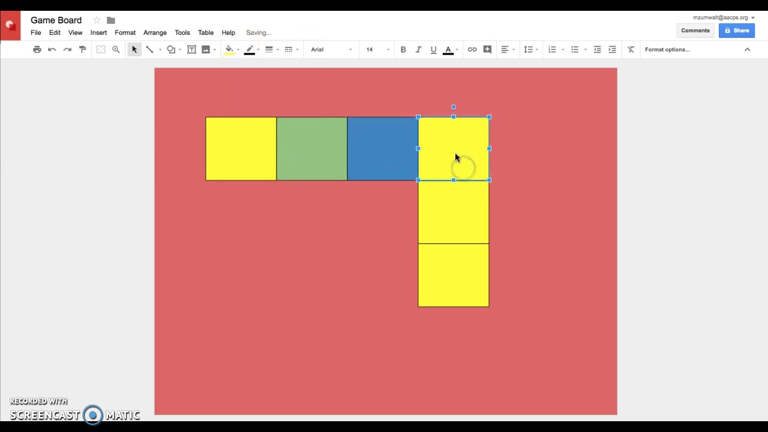Open the Insert menu

[x=98, y=32]
